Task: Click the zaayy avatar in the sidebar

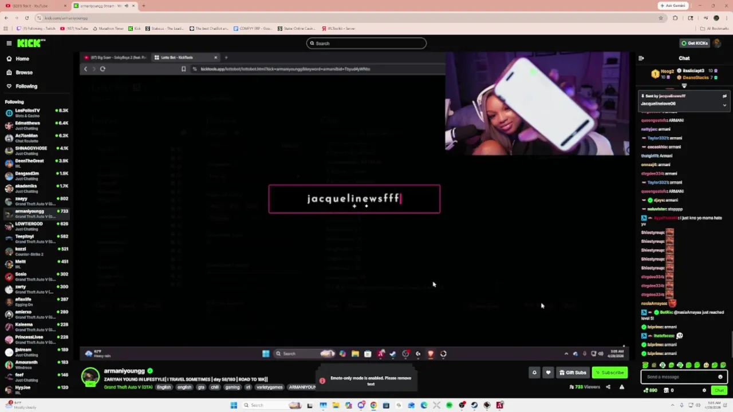Action: 9,201
